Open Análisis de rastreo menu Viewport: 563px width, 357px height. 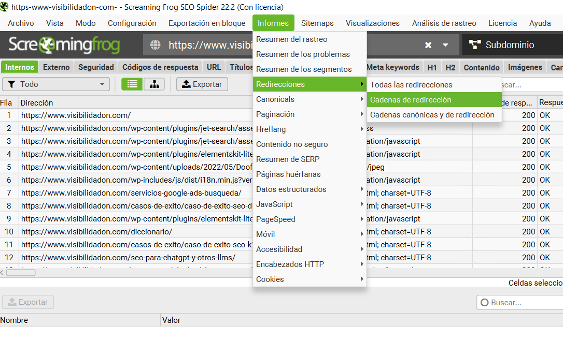tap(444, 23)
